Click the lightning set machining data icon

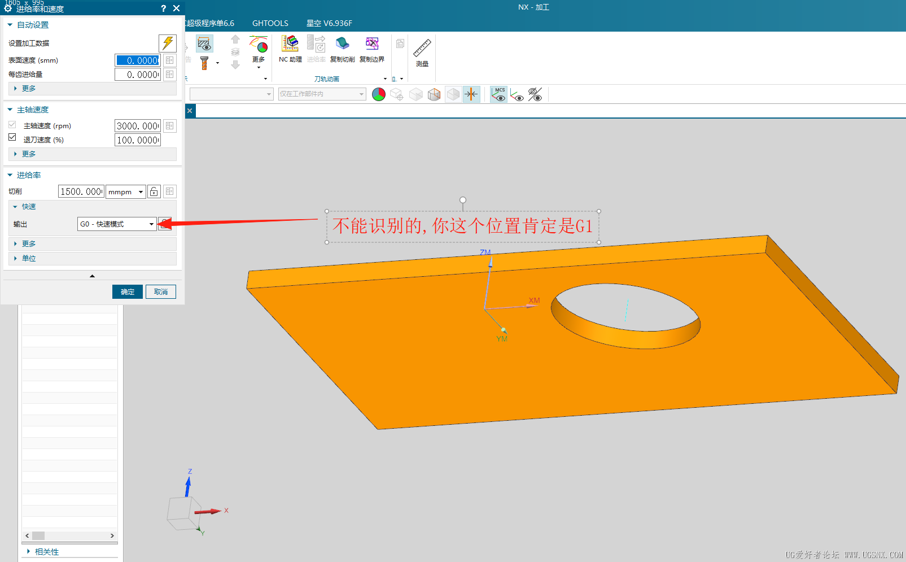pyautogui.click(x=168, y=43)
